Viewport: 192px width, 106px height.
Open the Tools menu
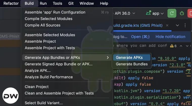point(57,4)
